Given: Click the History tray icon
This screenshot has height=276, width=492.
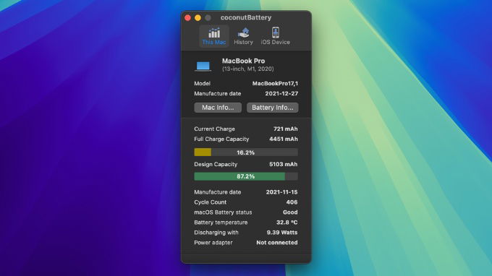Looking at the screenshot, I should click(244, 33).
